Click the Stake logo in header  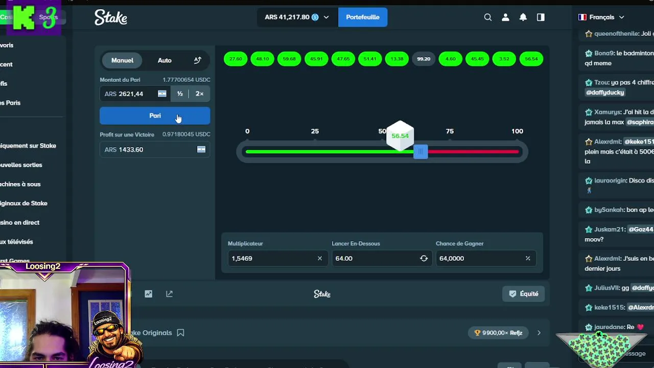[x=111, y=17]
